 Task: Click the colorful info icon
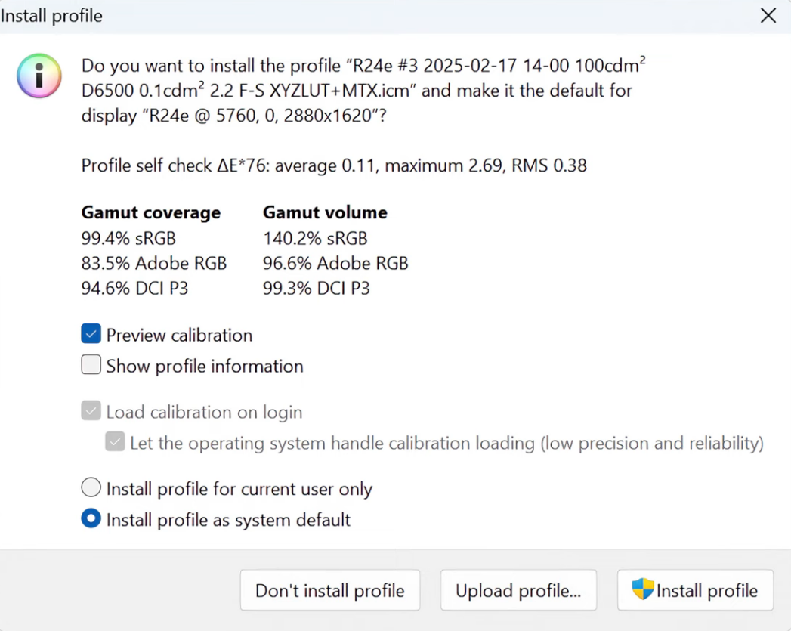[x=39, y=76]
